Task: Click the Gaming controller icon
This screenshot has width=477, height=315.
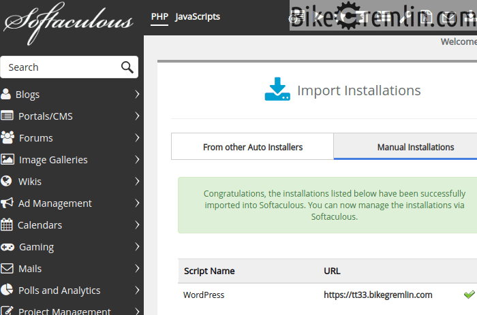Action: pyautogui.click(x=7, y=247)
